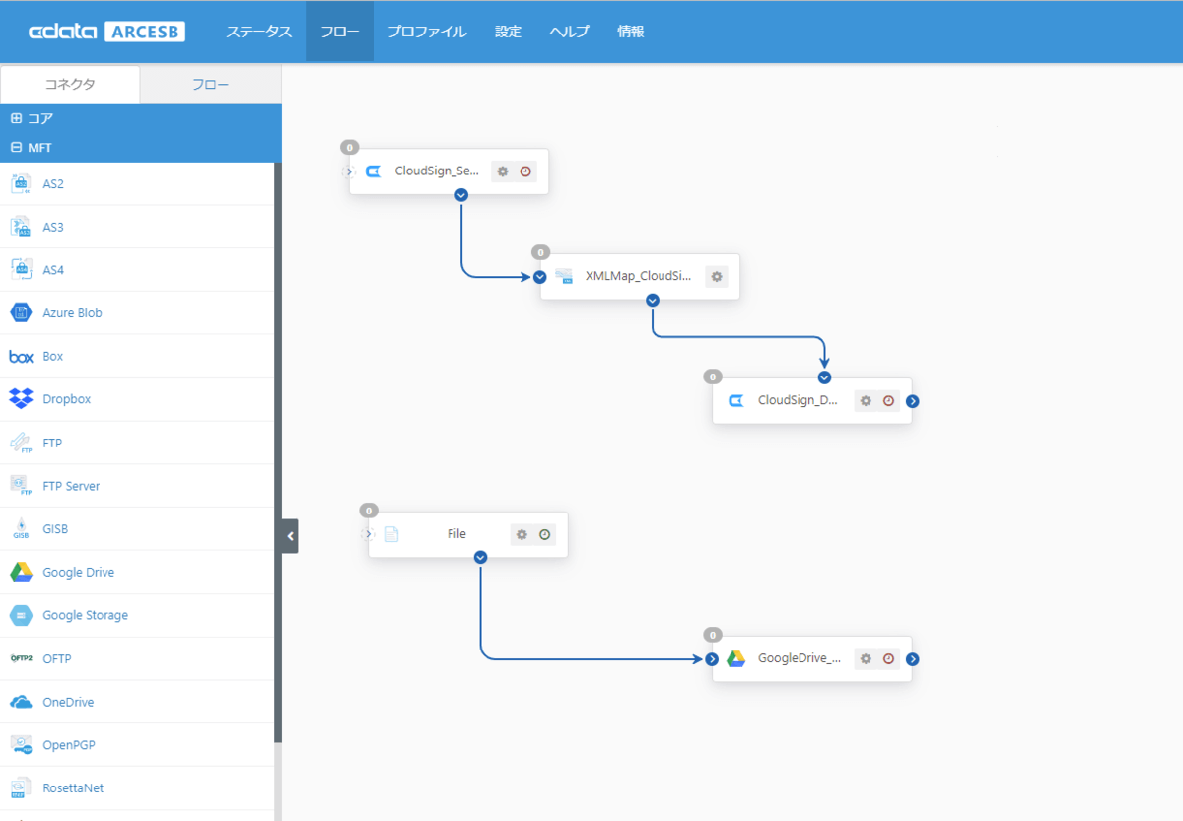Expand the コア category
This screenshot has width=1183, height=821.
click(15, 118)
